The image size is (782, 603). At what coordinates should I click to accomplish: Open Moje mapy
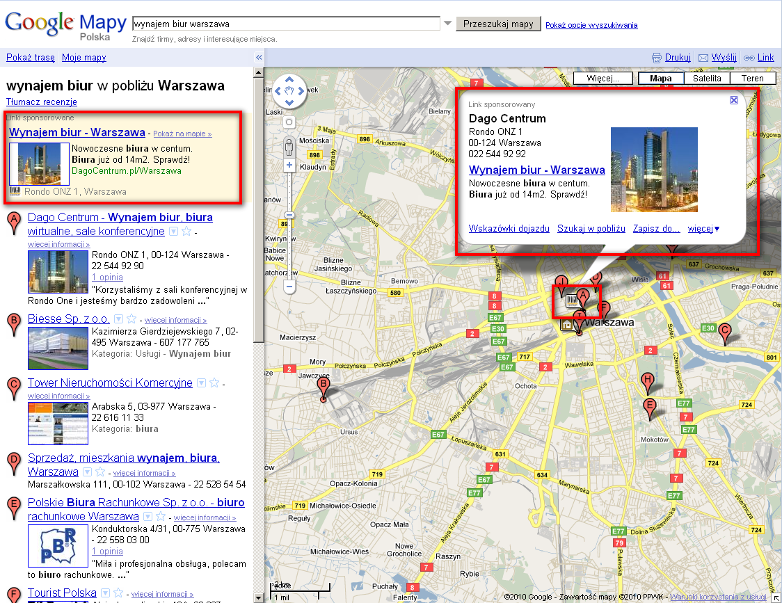(83, 57)
